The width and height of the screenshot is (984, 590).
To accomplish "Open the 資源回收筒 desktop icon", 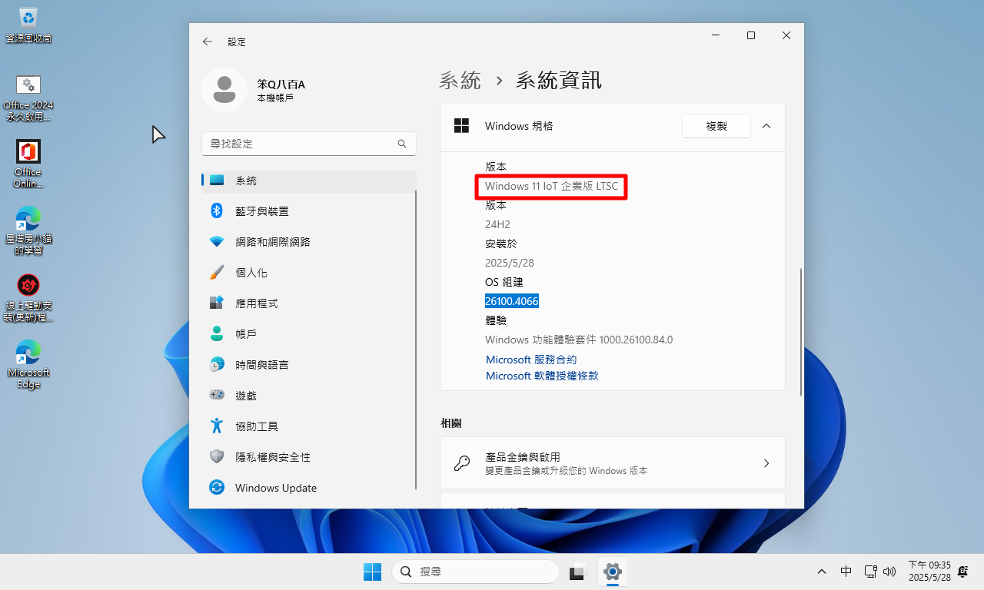I will pos(28,24).
